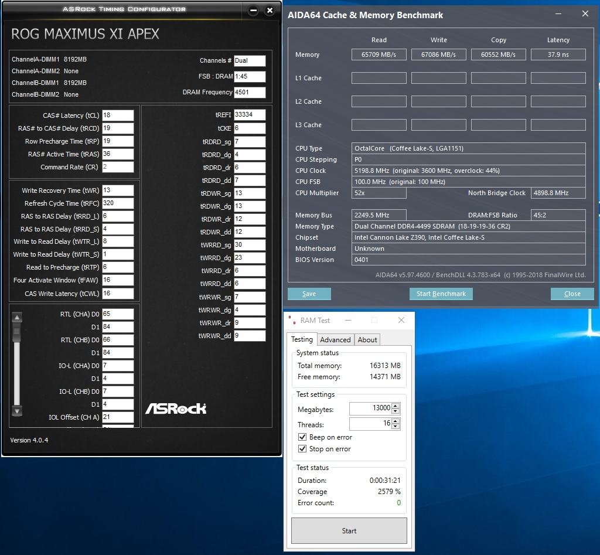Image resolution: width=600 pixels, height=555 pixels.
Task: Click the FSB : DRAM ratio field
Action: [250, 77]
